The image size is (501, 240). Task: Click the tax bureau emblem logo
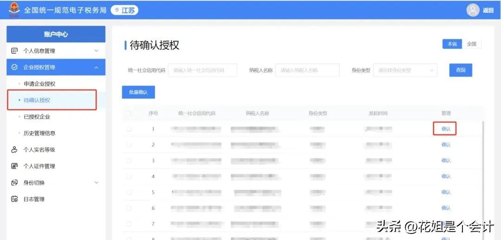pos(14,10)
